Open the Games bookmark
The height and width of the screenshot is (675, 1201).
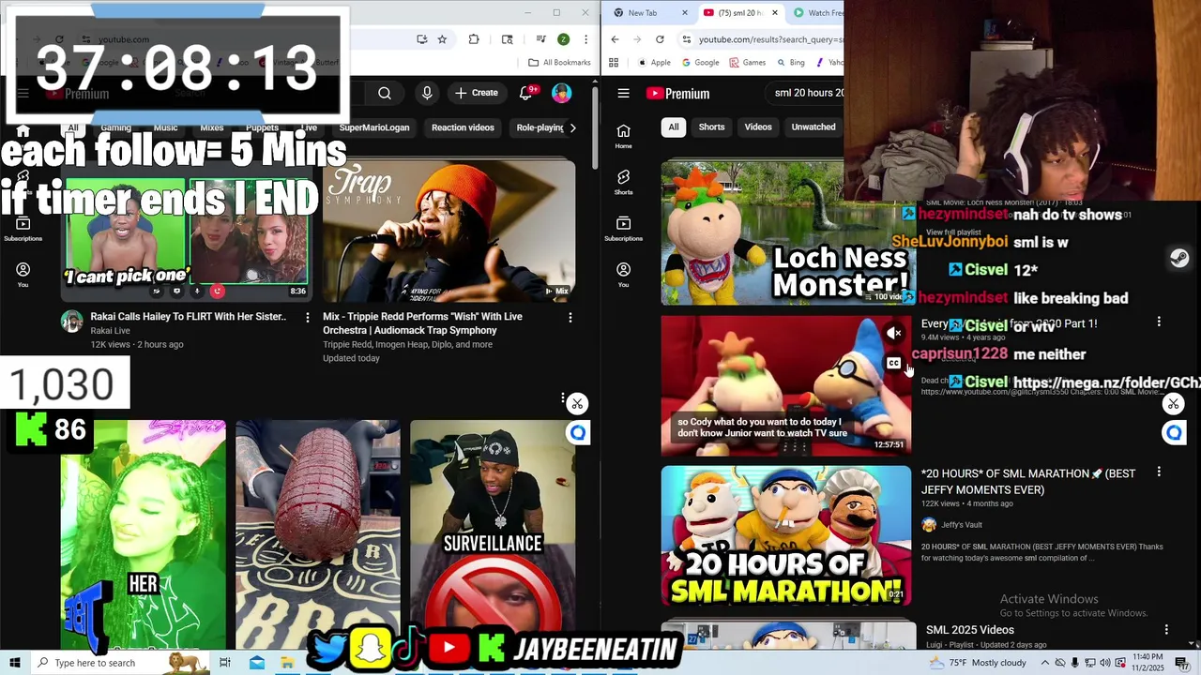tap(747, 63)
